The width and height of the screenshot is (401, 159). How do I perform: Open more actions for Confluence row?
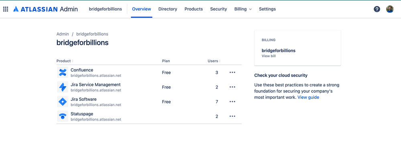pos(232,73)
